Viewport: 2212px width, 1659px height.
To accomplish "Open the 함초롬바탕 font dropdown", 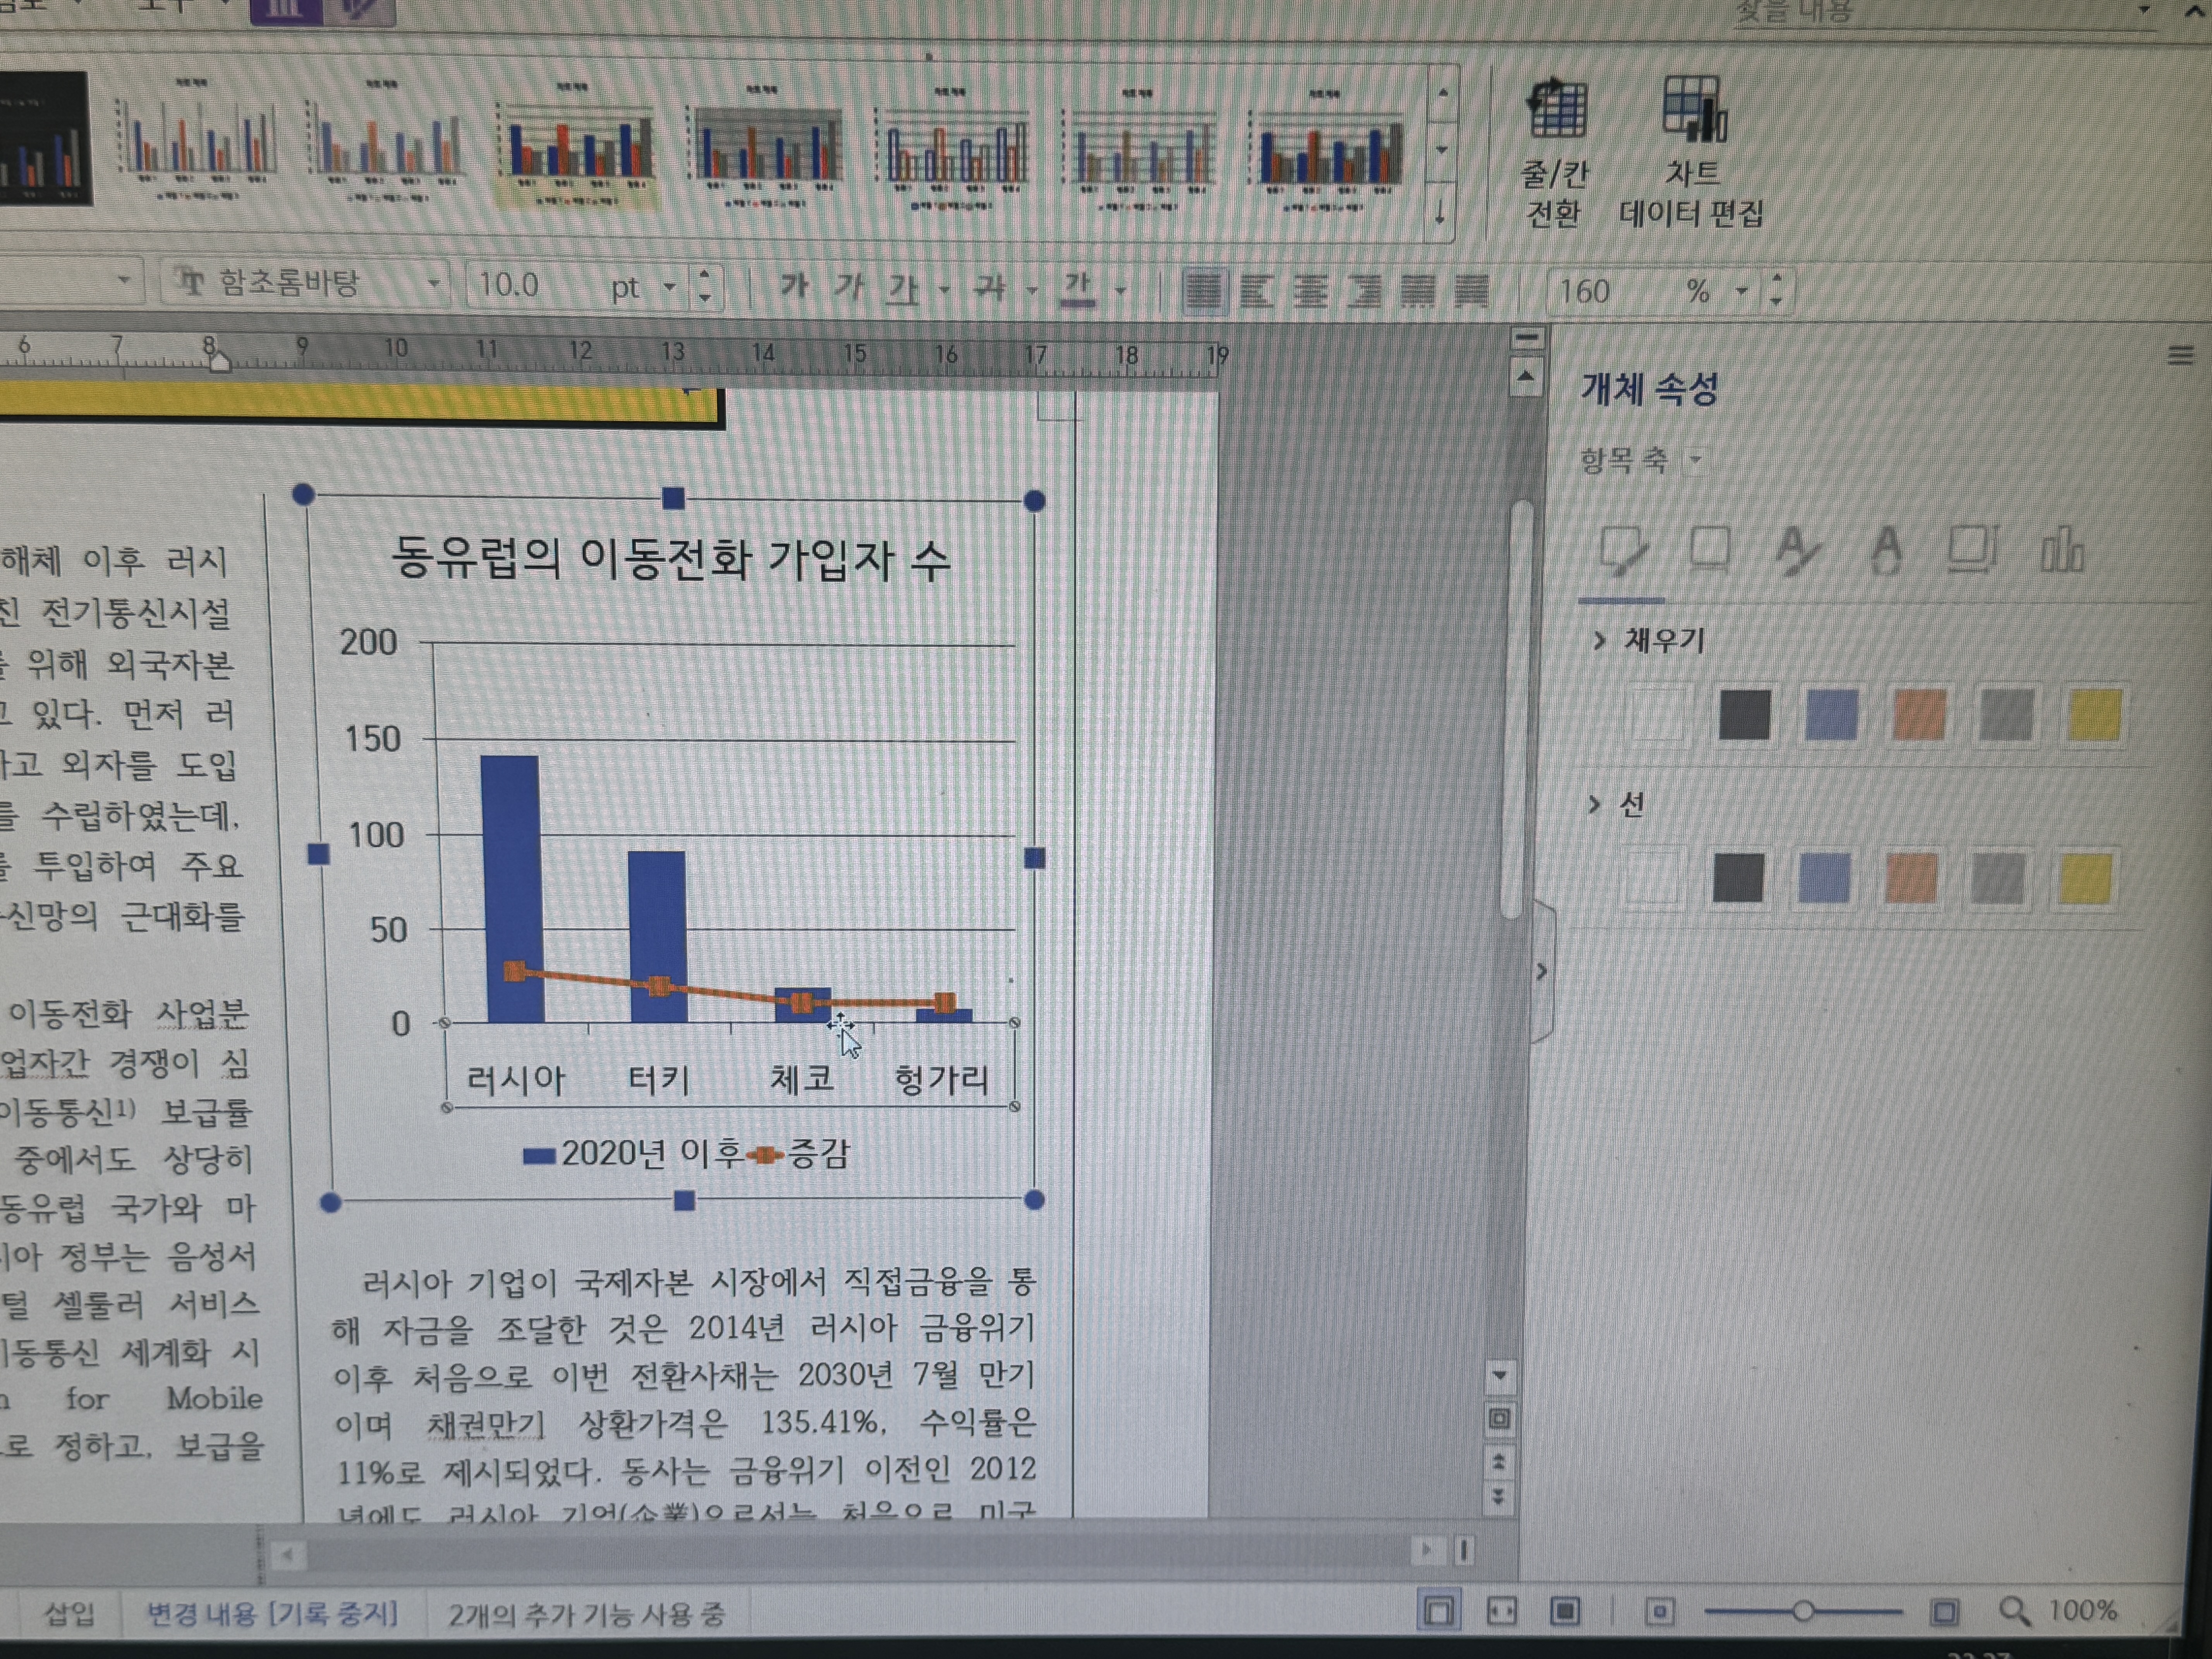I will pyautogui.click(x=434, y=284).
